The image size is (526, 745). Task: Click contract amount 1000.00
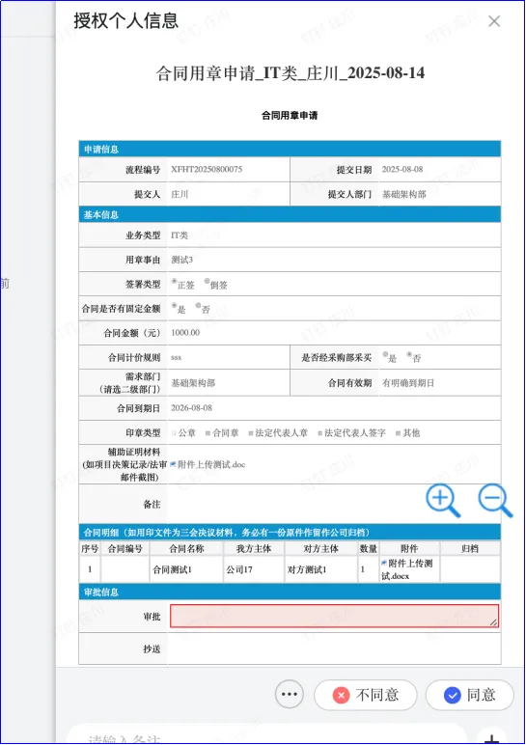[x=185, y=333]
